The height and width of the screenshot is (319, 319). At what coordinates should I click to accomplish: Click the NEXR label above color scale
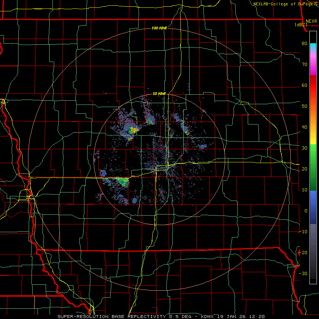[312, 21]
